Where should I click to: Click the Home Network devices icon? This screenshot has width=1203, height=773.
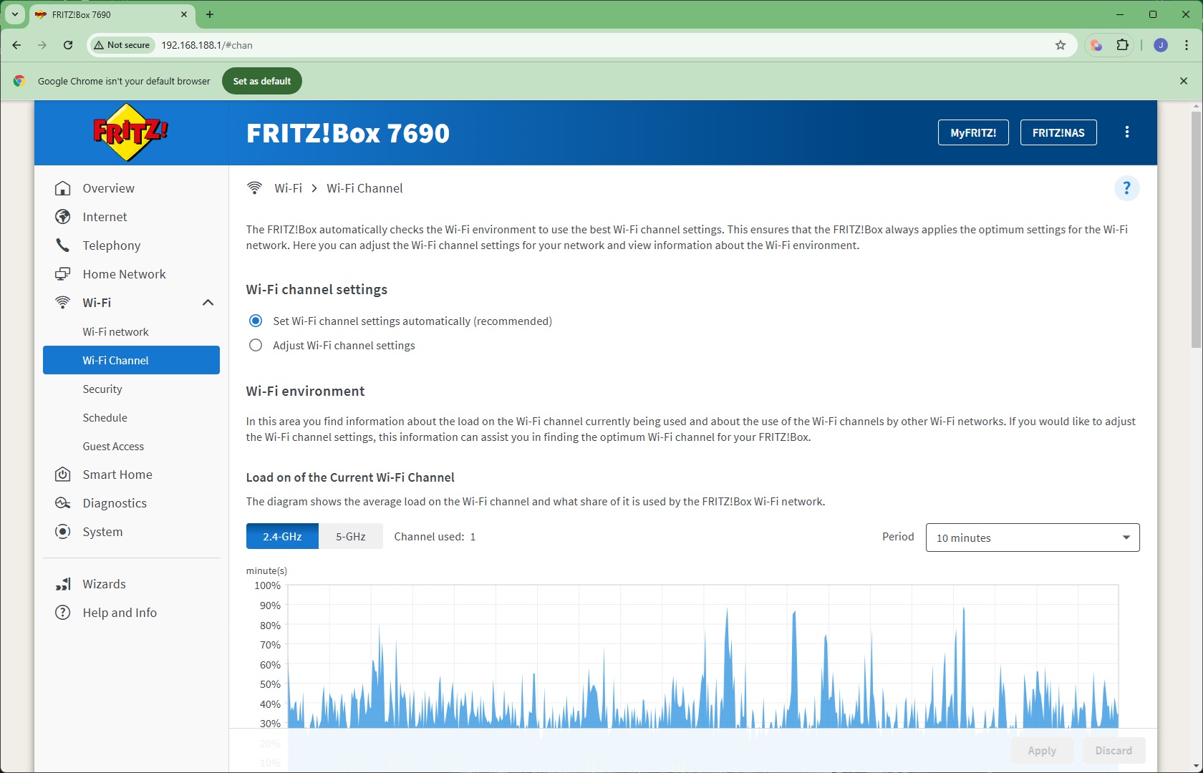63,274
